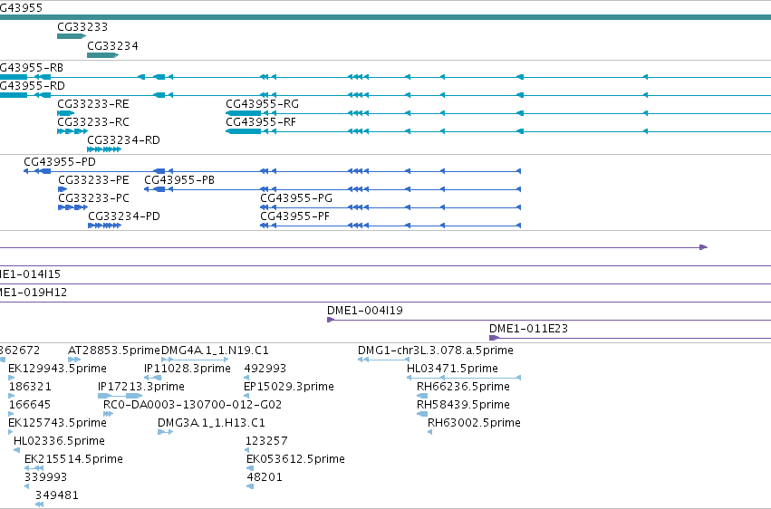Select protein CG33233-PC label

click(x=93, y=198)
